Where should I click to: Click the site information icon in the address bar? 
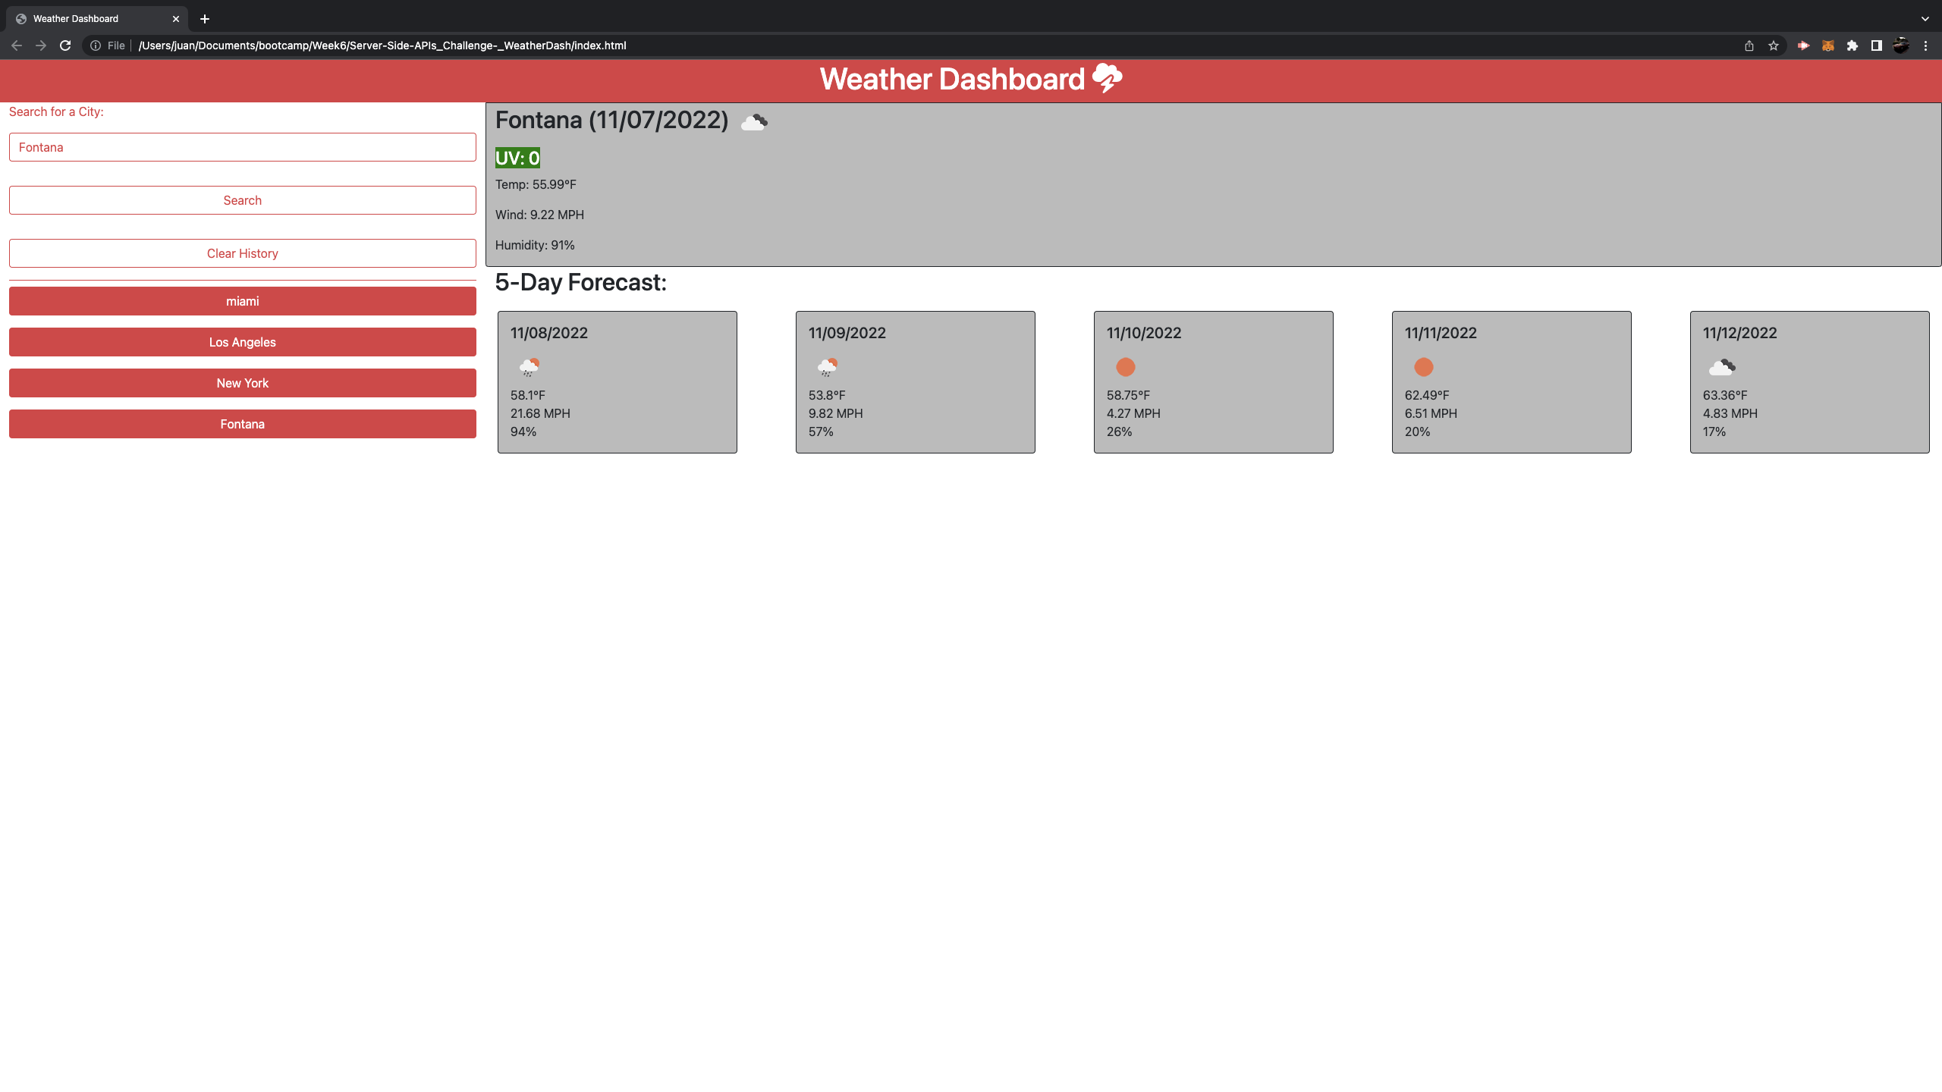96,45
